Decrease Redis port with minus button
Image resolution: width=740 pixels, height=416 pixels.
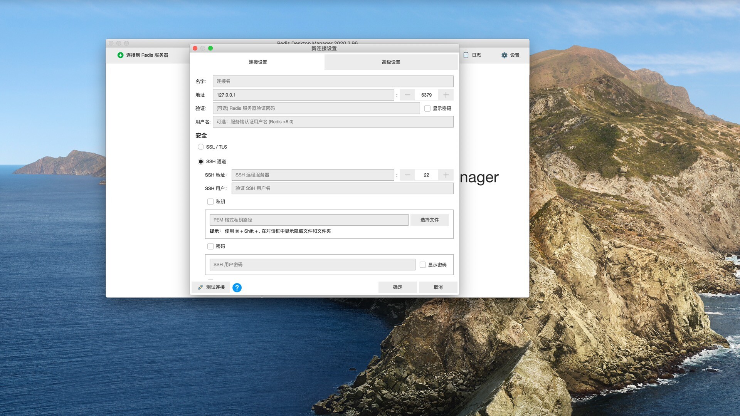[407, 95]
